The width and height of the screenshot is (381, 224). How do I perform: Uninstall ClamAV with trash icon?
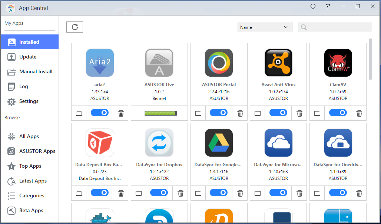point(359,113)
